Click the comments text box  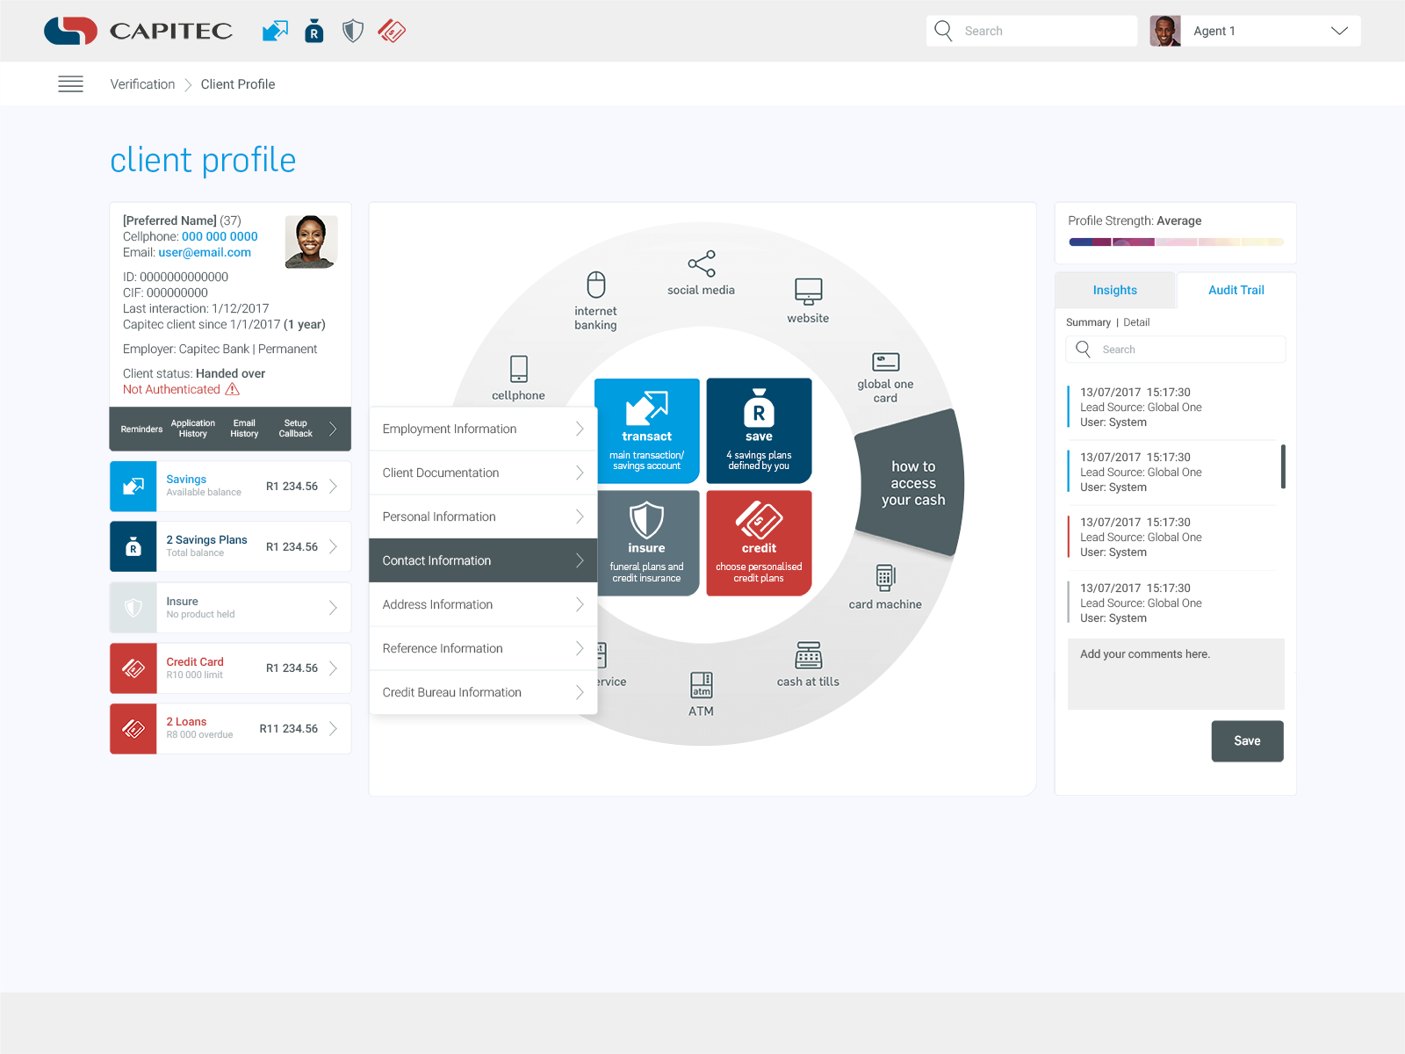1176,675
